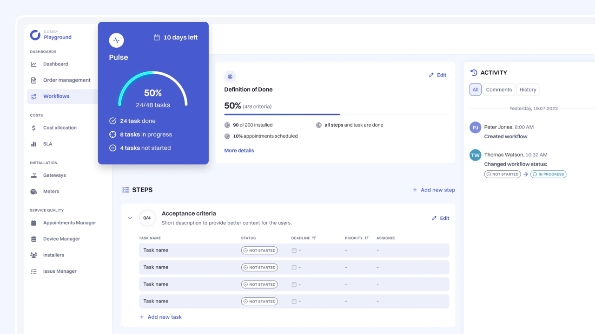Switch to the Comments tab in Activity
Screen dimensions: 595x334
[x=498, y=89]
